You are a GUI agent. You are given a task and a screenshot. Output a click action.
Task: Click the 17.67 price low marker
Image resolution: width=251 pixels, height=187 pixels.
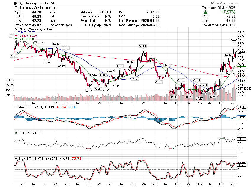pos(200,98)
